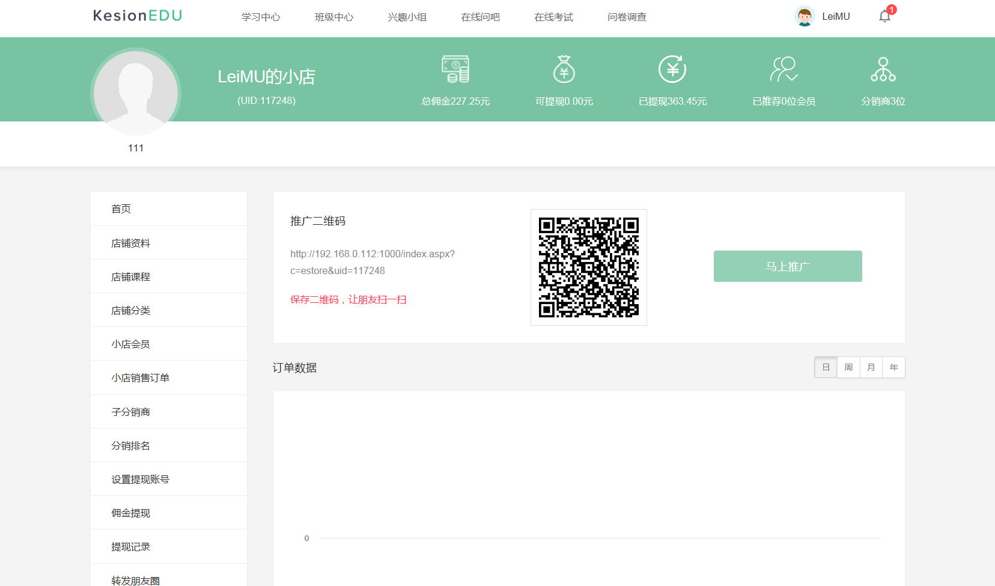Click the withdrawable money bag icon

tap(564, 69)
